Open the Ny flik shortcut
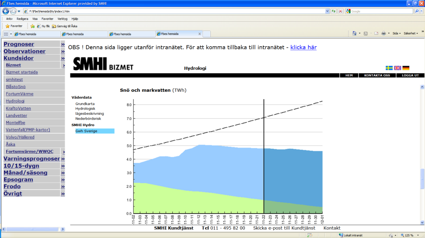Image resolution: width=425 pixels, height=238 pixels. [43, 26]
